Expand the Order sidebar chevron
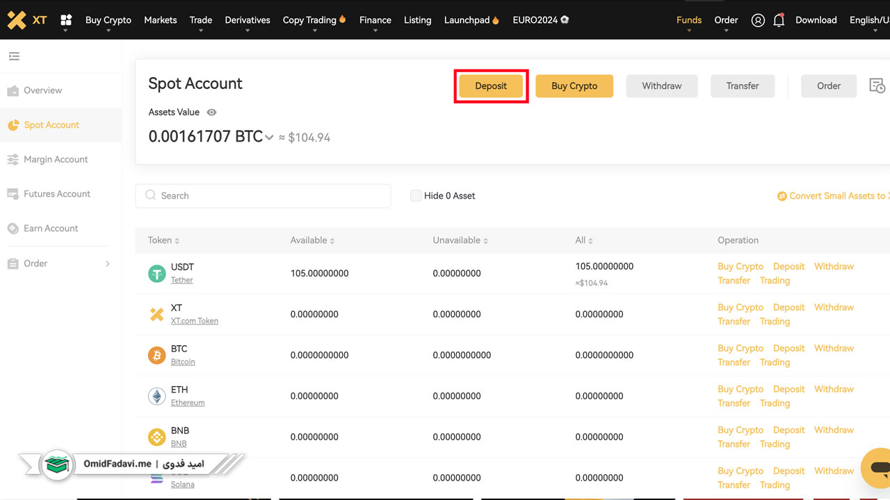 coord(107,264)
